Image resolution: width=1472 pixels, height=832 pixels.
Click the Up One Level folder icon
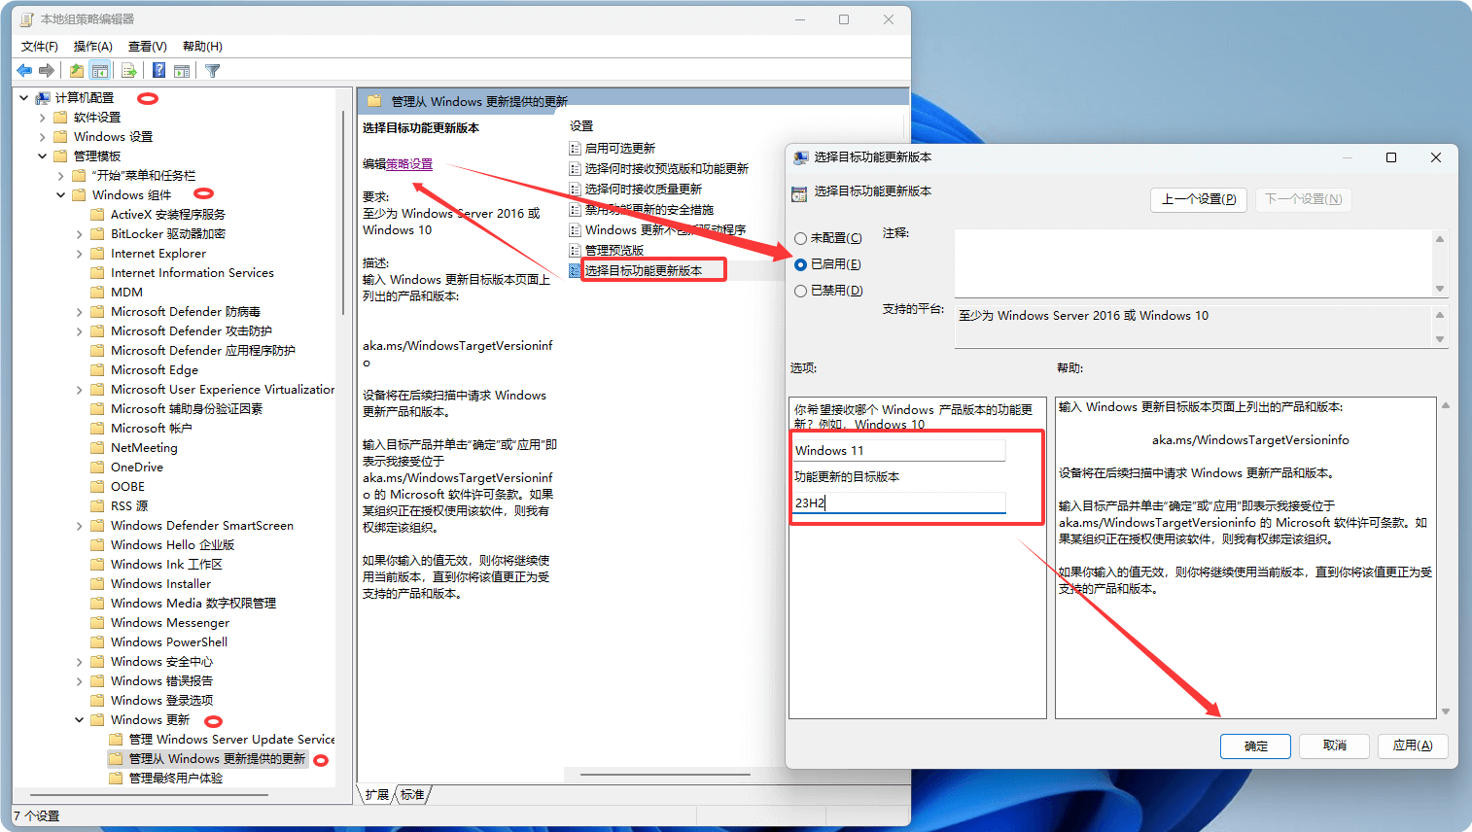tap(77, 70)
